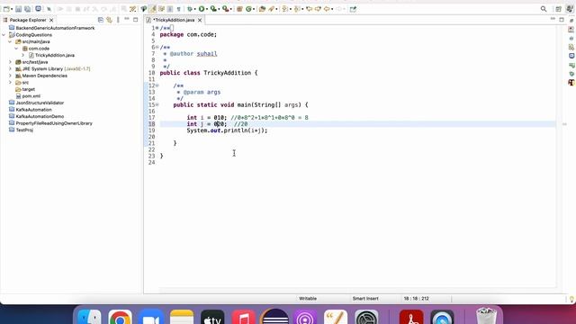Select the KafkaAutomation project
The height and width of the screenshot is (324, 576).
[x=33, y=110]
